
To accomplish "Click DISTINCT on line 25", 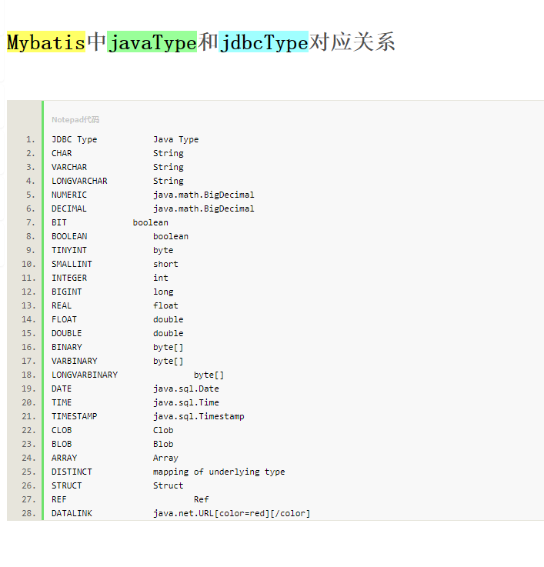I will (x=72, y=472).
